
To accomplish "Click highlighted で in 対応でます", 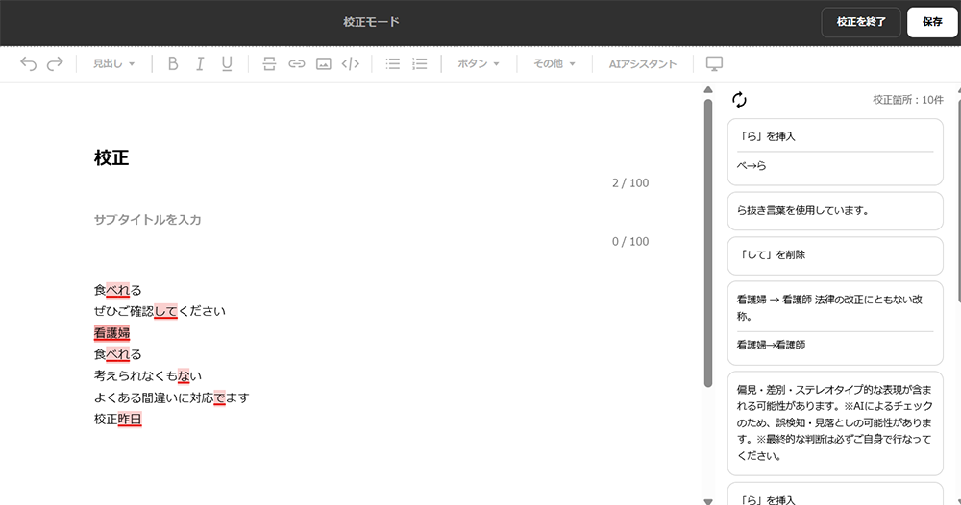I will coord(219,397).
